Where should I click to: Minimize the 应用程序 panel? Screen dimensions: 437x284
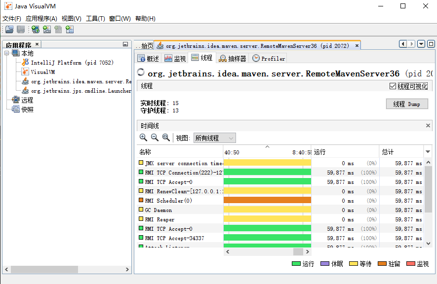125,44
